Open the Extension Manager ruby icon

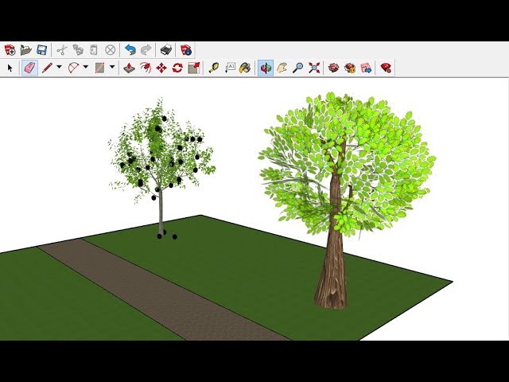[386, 68]
